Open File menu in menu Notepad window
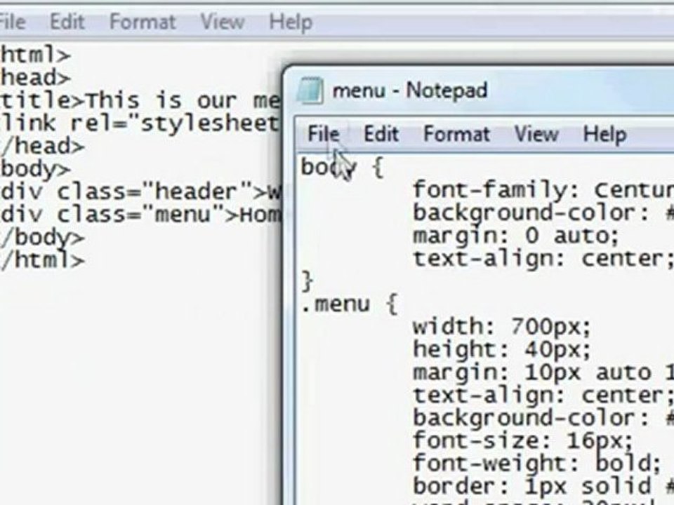The image size is (674, 505). pyautogui.click(x=323, y=134)
